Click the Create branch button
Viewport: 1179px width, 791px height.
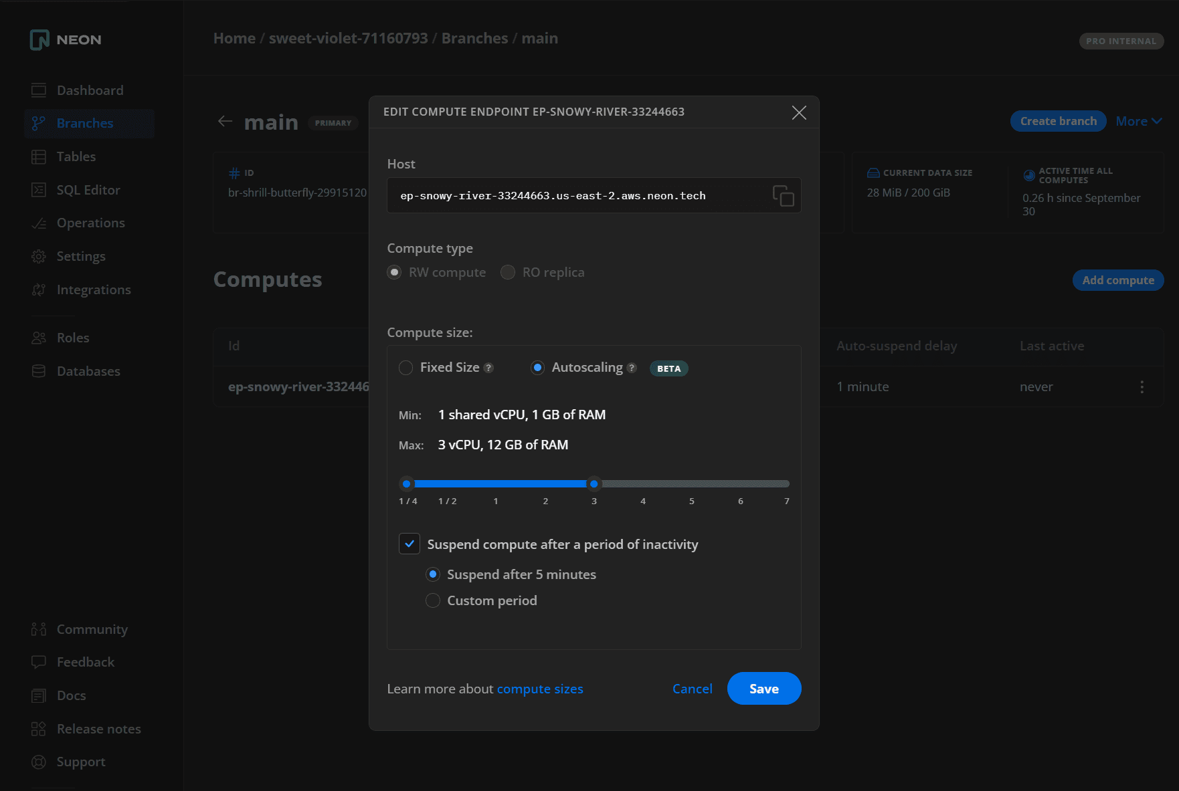[x=1058, y=121]
